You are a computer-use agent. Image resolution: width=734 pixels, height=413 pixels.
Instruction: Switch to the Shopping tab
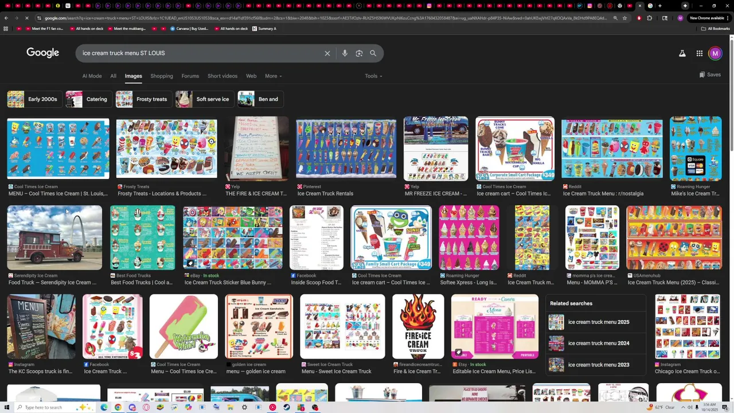click(162, 76)
